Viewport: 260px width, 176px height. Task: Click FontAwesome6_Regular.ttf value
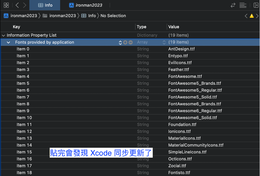coord(195,111)
